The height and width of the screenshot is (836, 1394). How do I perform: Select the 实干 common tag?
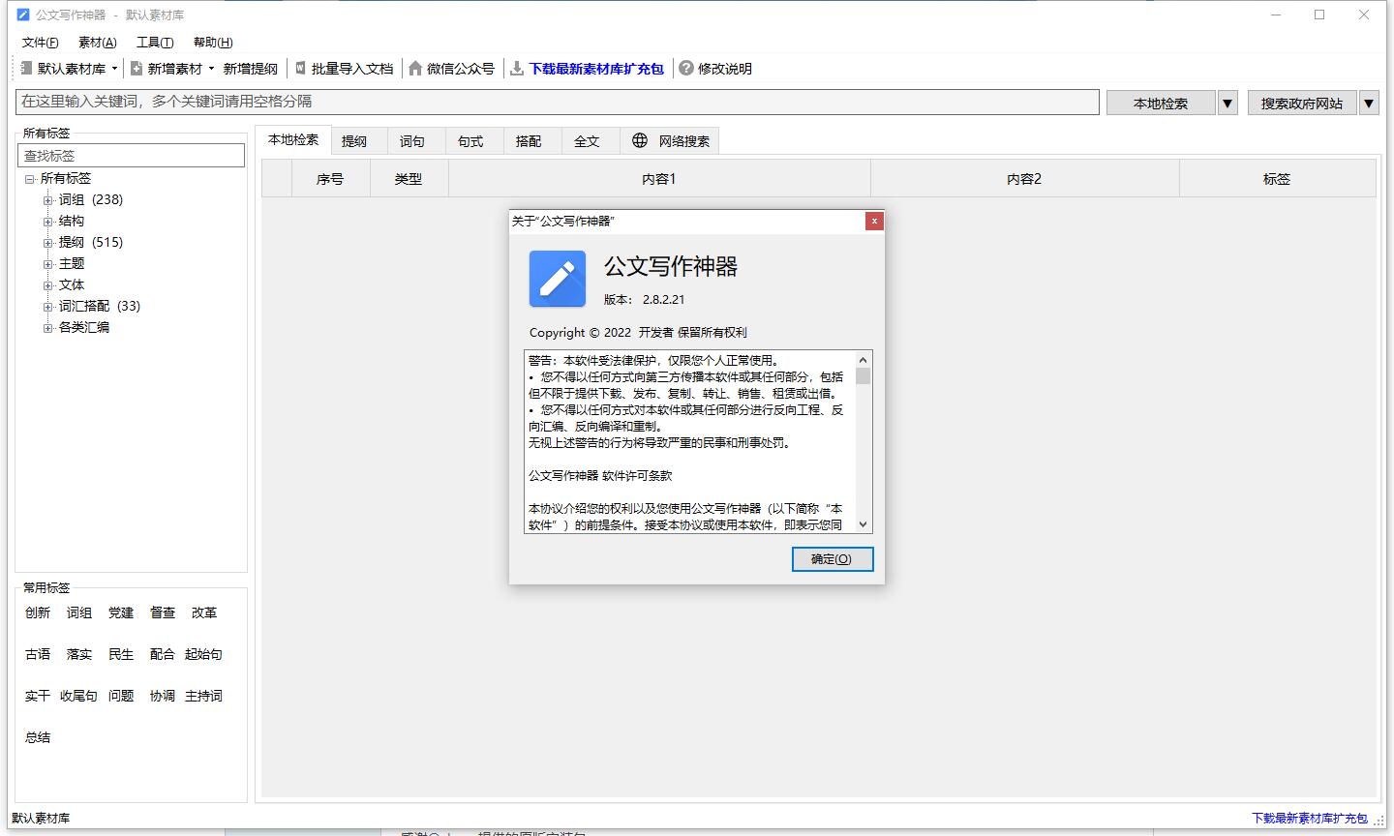coord(38,696)
